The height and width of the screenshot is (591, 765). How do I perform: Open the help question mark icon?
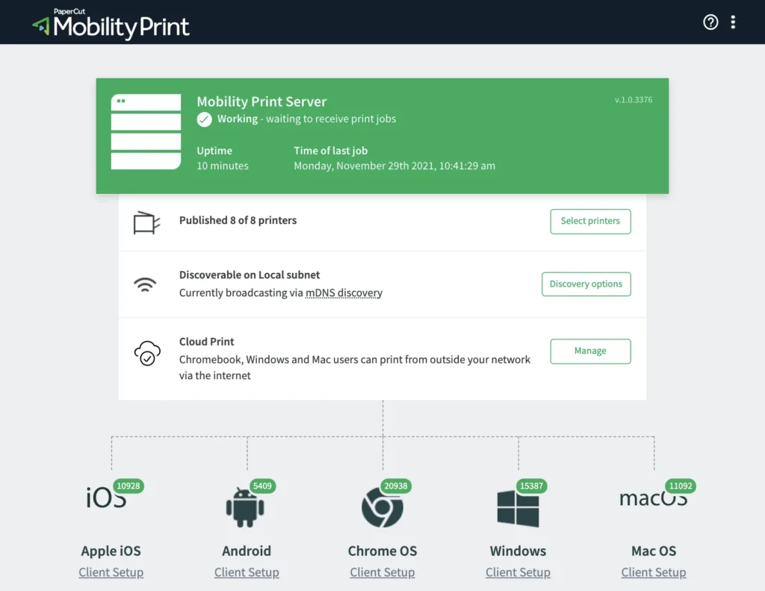tap(710, 22)
